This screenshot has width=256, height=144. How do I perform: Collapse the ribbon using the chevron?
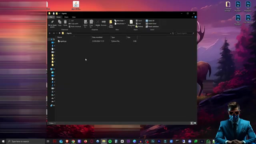[192, 17]
